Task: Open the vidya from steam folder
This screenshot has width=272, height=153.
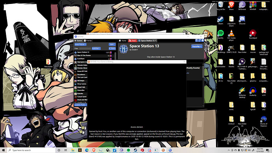Action: [x=231, y=21]
